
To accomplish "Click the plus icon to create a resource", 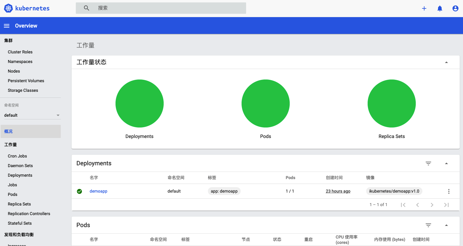I will pyautogui.click(x=424, y=8).
